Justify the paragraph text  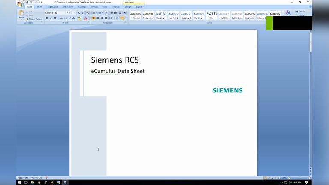pyautogui.click(x=106, y=18)
